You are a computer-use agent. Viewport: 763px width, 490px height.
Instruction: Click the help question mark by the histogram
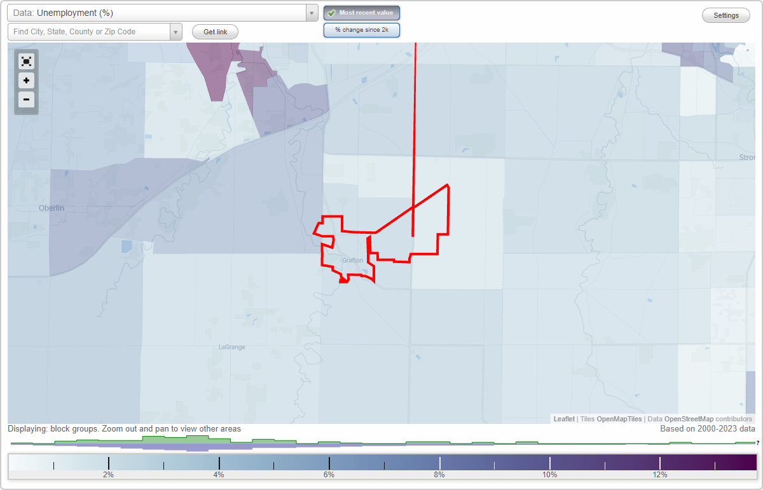758,442
